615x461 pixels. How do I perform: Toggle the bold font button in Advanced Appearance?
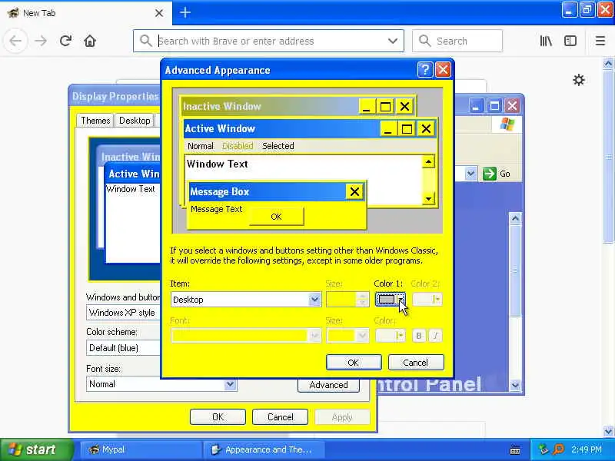[418, 336]
